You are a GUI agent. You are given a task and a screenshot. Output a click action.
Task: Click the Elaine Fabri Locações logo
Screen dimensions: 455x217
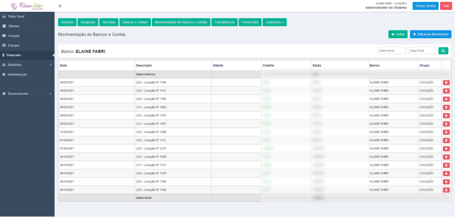point(27,6)
